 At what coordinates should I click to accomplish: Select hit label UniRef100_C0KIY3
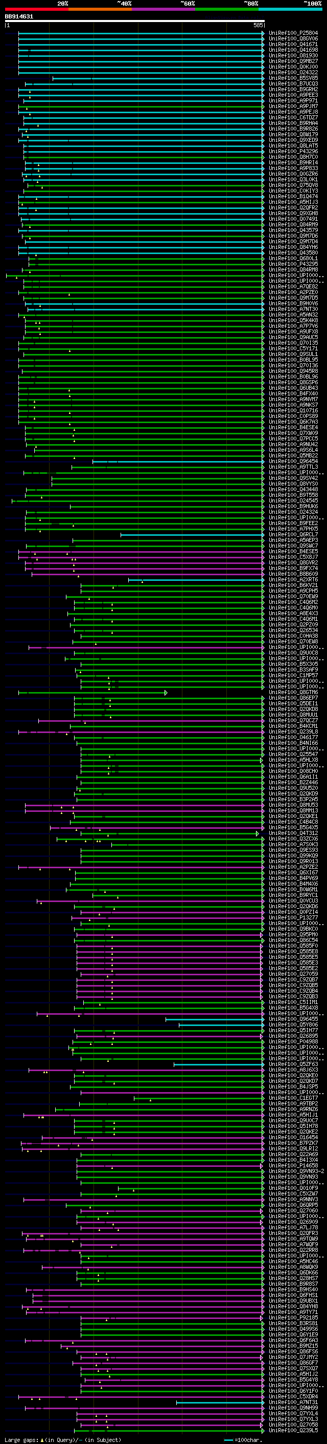tap(293, 191)
